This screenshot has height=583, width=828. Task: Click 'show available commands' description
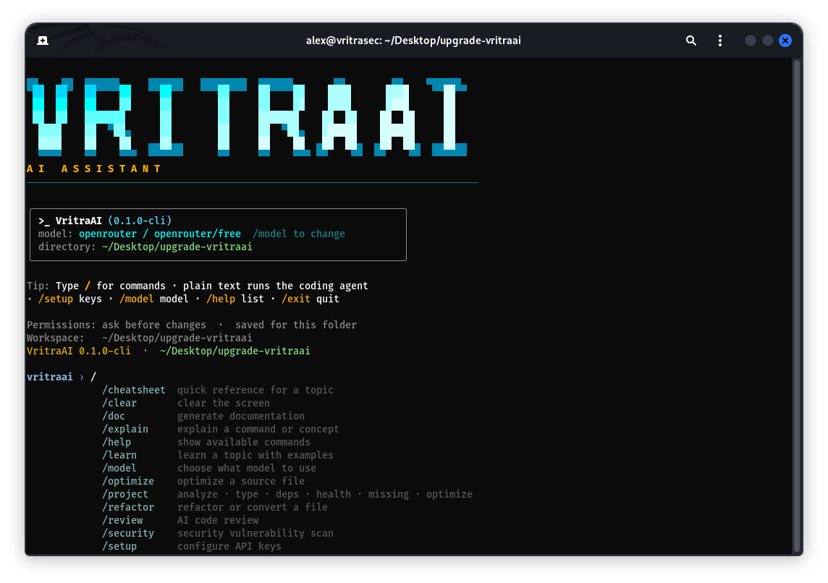pos(243,442)
